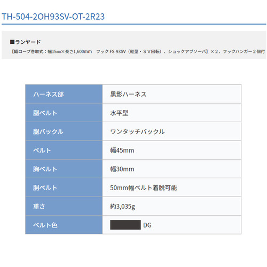Click the ワンタッチバックル value text
The image size is (267, 267).
tap(137, 131)
